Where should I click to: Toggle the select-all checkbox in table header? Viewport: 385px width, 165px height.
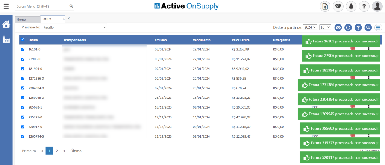(x=23, y=39)
